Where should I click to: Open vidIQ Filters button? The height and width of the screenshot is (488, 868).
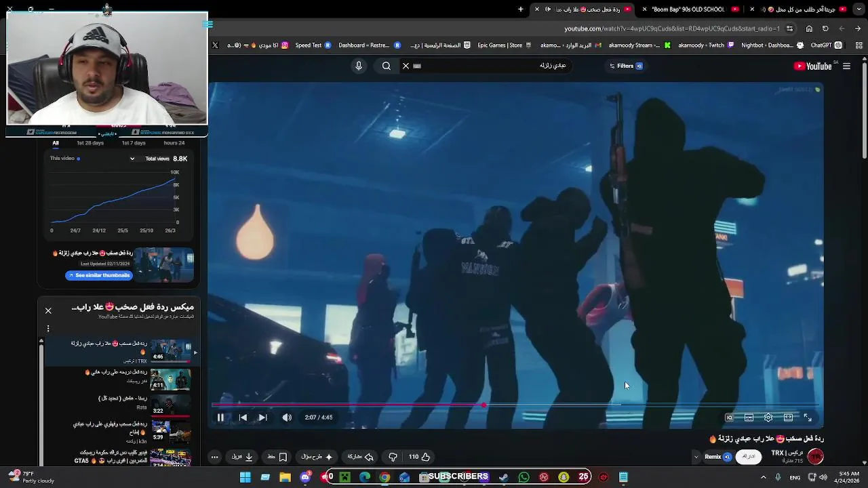[626, 66]
